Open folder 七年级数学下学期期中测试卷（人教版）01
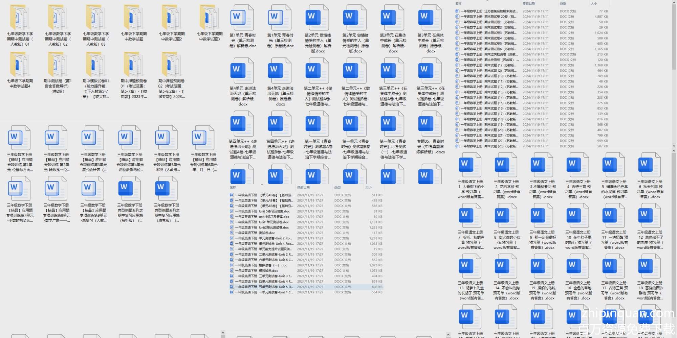677x338 pixels. pos(20,18)
